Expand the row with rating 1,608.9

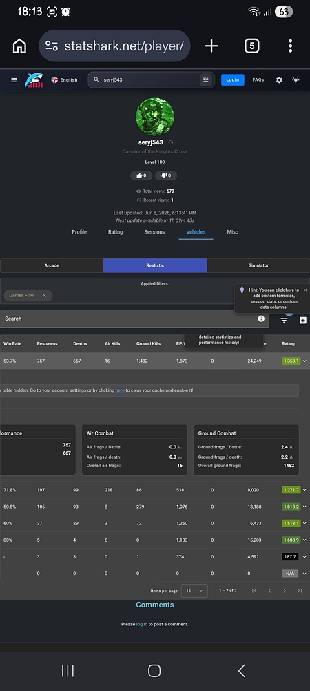click(x=304, y=540)
